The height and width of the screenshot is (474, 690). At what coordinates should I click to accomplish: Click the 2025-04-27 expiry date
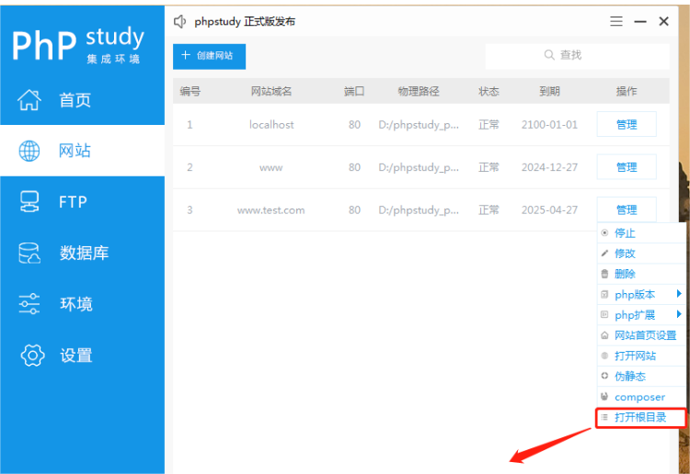[549, 210]
